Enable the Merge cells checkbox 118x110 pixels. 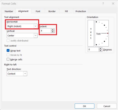coord(8,59)
